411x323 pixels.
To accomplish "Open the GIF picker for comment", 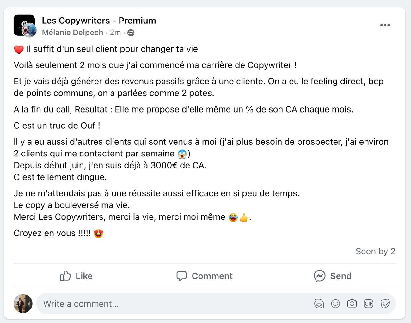I will [368, 304].
